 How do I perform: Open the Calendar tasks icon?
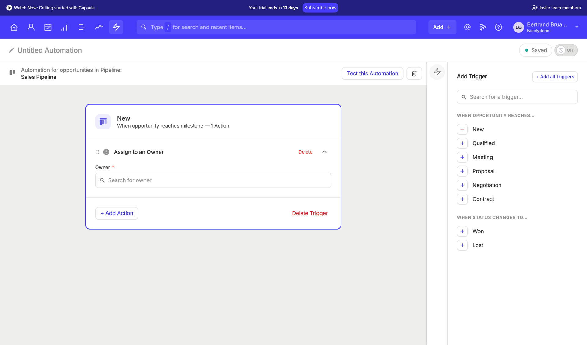(x=48, y=27)
